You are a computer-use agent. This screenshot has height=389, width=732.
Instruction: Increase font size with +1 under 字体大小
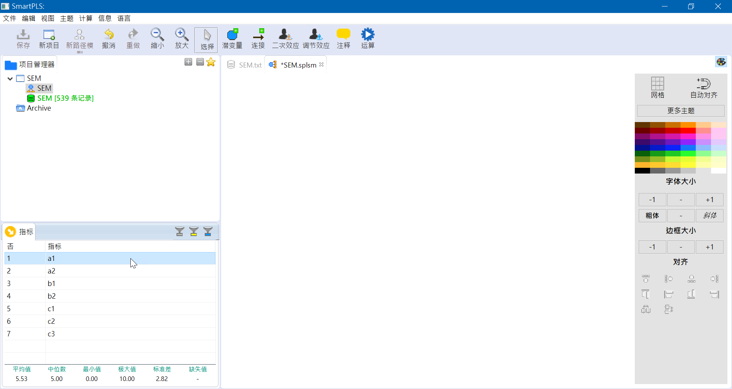(x=710, y=200)
